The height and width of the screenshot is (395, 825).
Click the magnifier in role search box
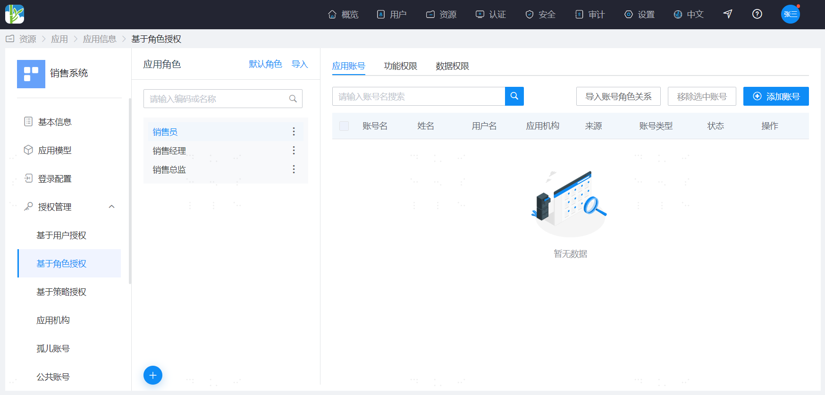pyautogui.click(x=293, y=99)
